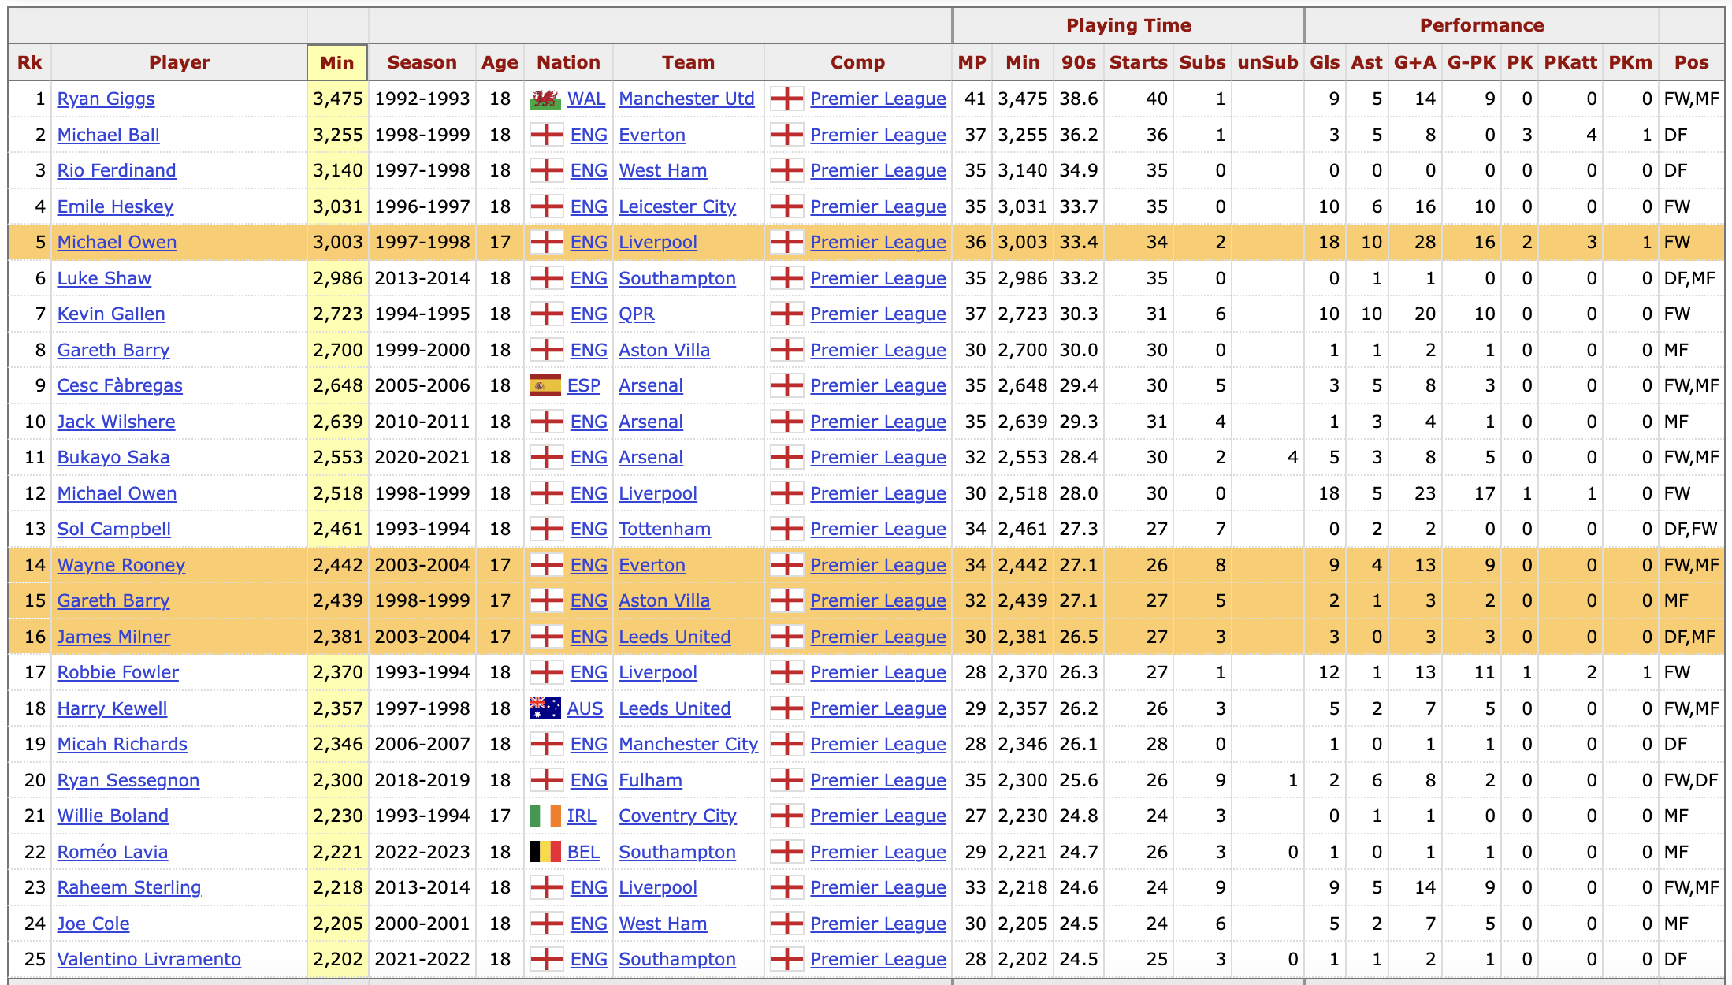Open Wayne Rooney player link
This screenshot has width=1732, height=985.
point(121,566)
